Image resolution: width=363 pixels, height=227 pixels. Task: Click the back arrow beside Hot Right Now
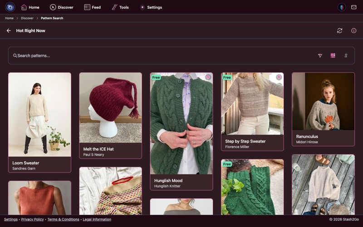(9, 30)
